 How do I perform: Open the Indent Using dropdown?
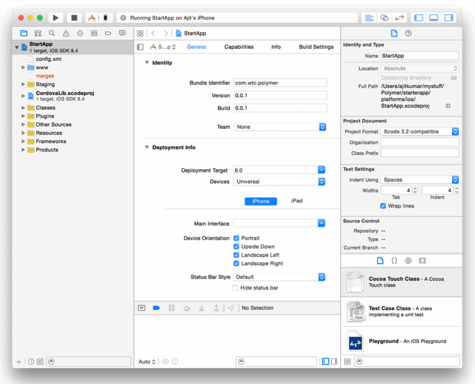420,180
